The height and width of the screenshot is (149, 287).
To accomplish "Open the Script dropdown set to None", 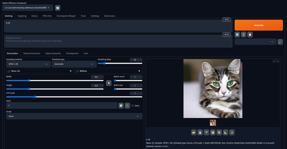I will point(74,116).
